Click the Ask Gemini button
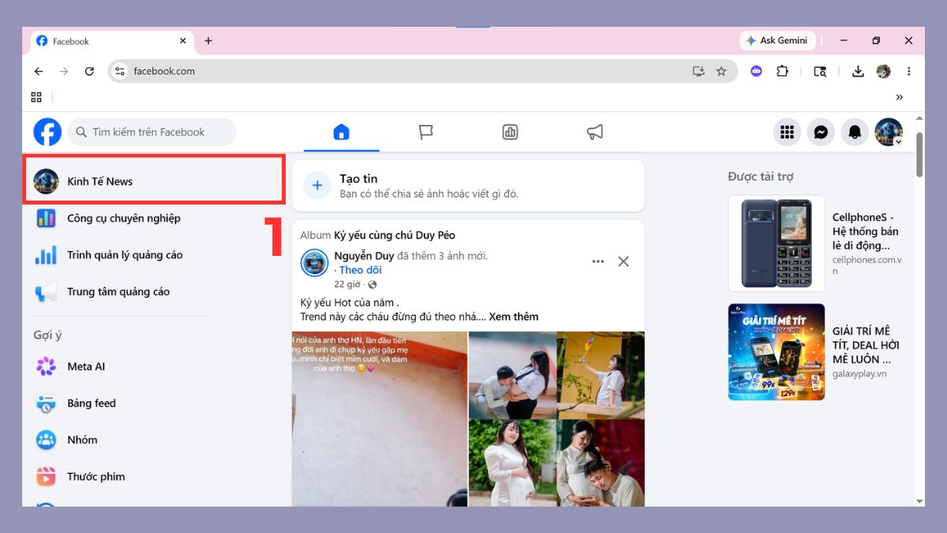The width and height of the screenshot is (947, 533). click(x=777, y=40)
